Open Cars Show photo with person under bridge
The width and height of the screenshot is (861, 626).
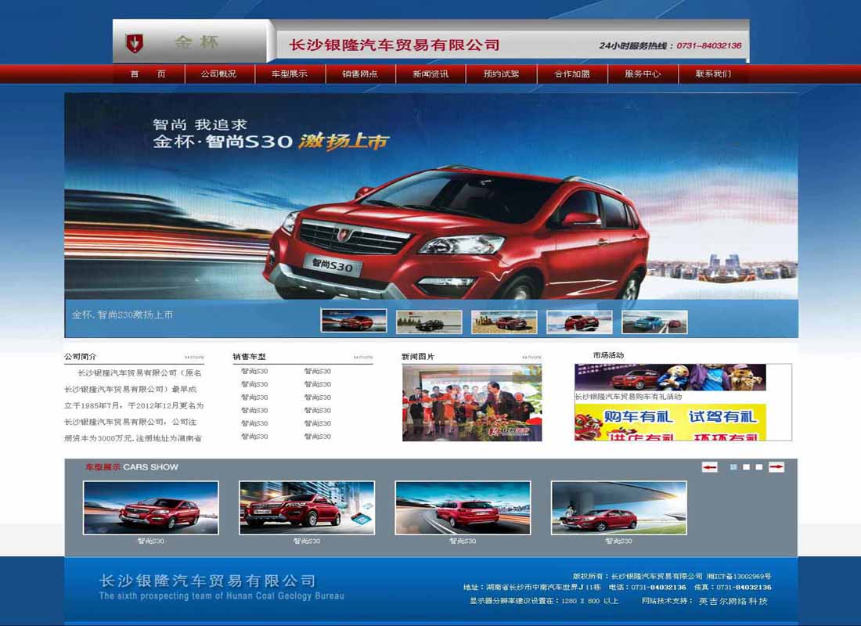coord(619,508)
